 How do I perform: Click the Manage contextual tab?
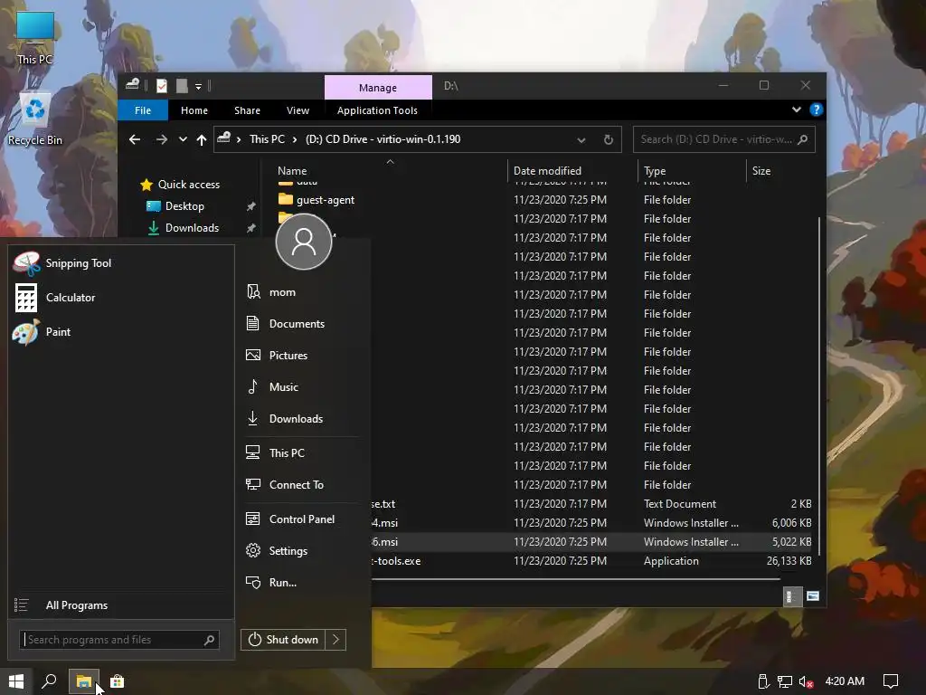pos(378,88)
